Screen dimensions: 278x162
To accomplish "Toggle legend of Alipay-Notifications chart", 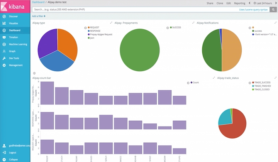I will click(x=250, y=28).
